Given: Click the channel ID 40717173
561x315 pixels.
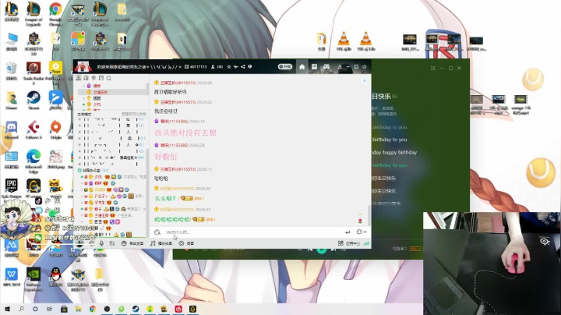Looking at the screenshot, I should pyautogui.click(x=198, y=67).
